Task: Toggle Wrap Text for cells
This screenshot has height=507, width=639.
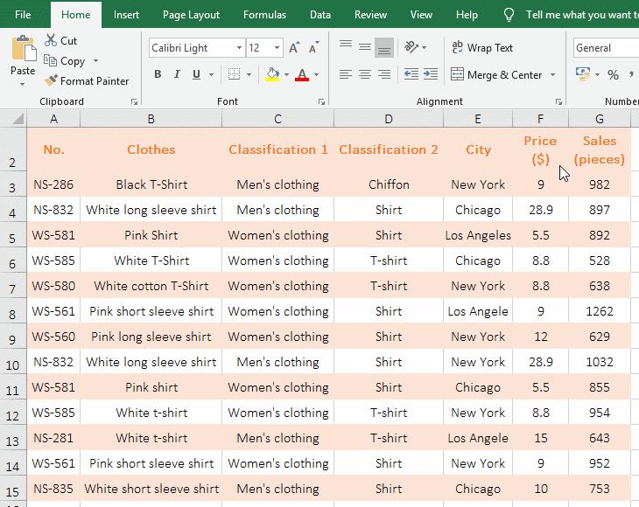Action: point(481,48)
